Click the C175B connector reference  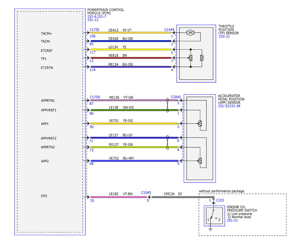point(95,98)
